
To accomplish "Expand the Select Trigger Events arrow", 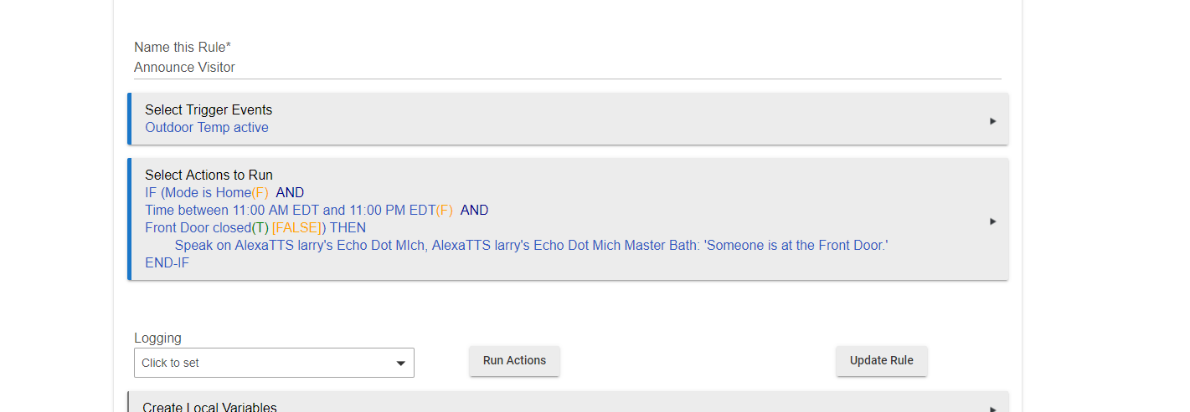I will pos(992,120).
